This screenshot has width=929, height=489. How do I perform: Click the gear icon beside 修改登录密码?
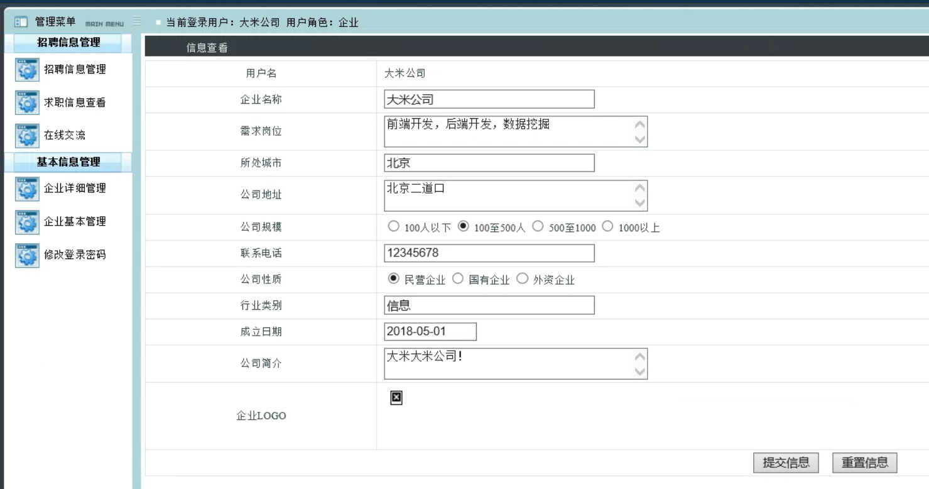tap(27, 255)
